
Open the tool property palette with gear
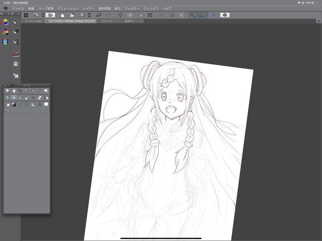pos(16,32)
